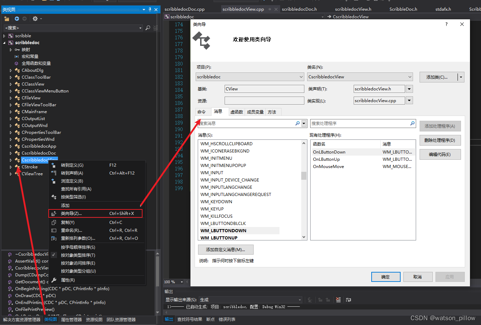Open Class View search history dropdown
Screen dimensions: 481x325
click(140, 28)
